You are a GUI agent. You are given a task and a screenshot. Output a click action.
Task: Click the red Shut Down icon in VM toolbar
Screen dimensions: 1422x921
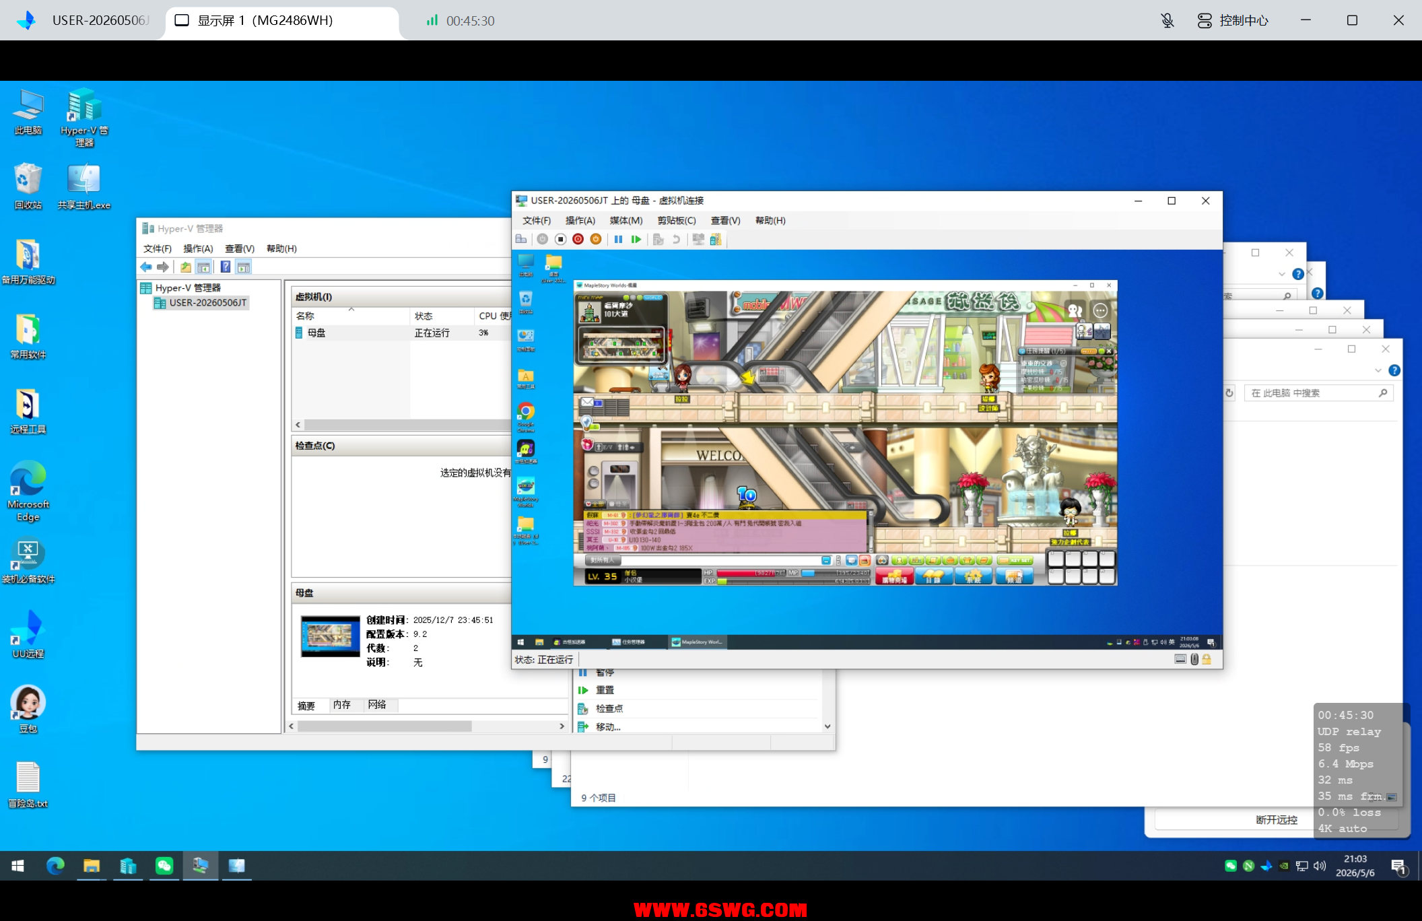click(578, 239)
